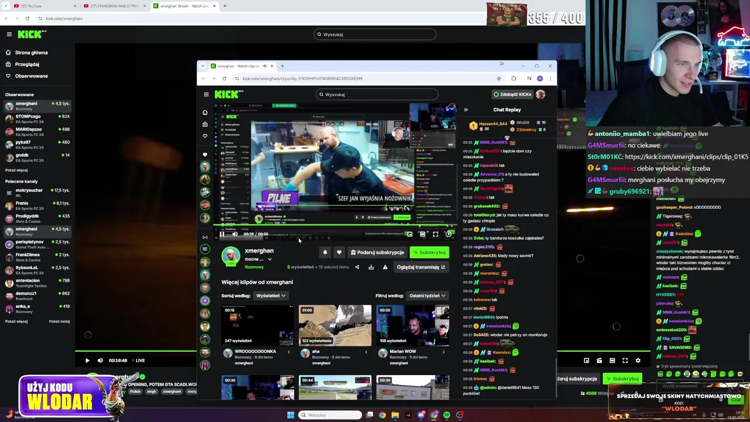Viewport: 750px width, 422px height.
Task: Download the clip via download icon
Action: pyautogui.click(x=371, y=267)
